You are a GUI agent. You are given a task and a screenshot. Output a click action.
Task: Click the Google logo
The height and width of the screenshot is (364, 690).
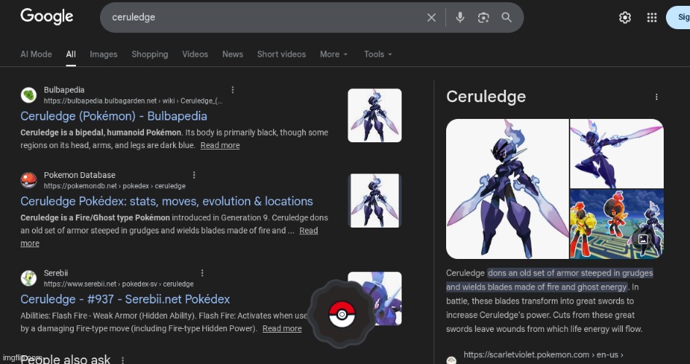(x=47, y=17)
